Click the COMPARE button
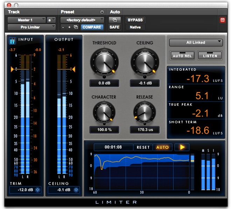This screenshot has height=209, width=231. click(x=92, y=27)
